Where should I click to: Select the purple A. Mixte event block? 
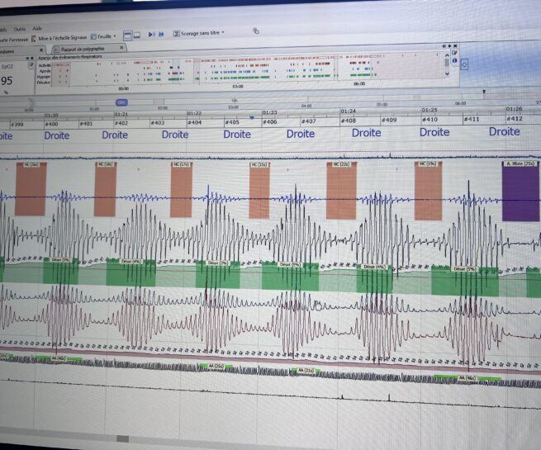click(x=520, y=191)
